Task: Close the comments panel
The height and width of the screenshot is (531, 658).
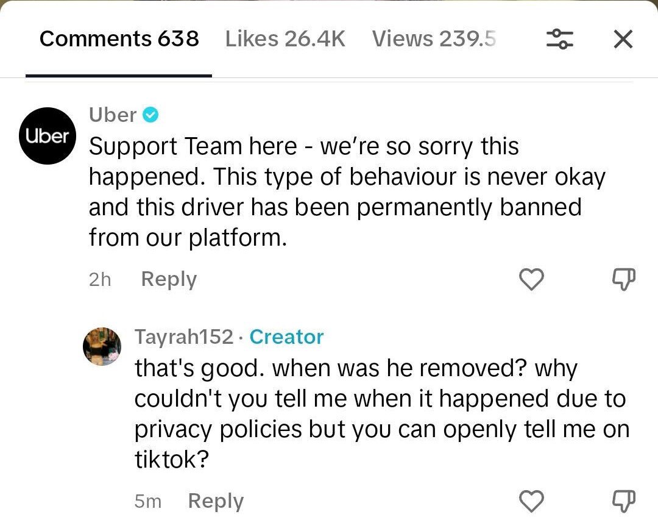Action: [623, 38]
